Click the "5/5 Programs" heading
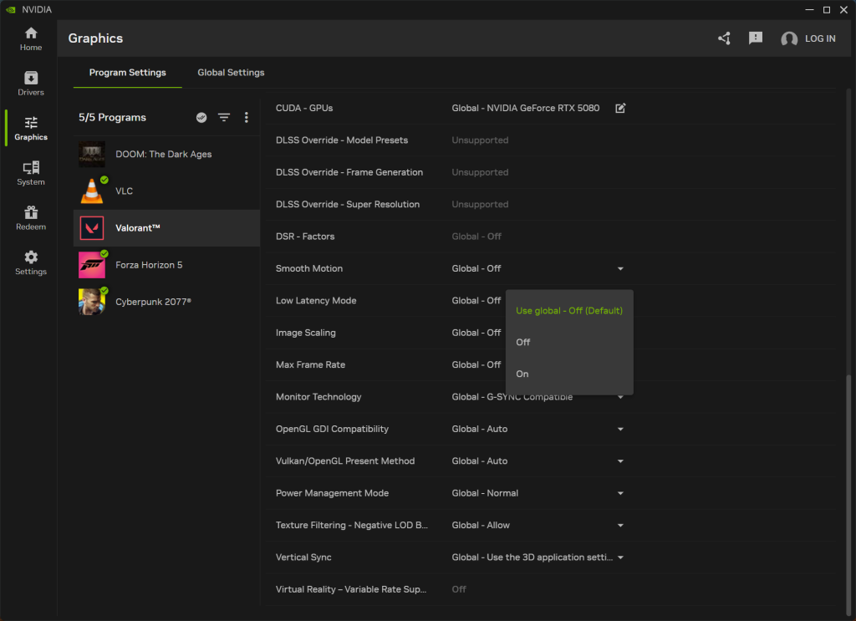Viewport: 856px width, 621px height. [x=113, y=117]
